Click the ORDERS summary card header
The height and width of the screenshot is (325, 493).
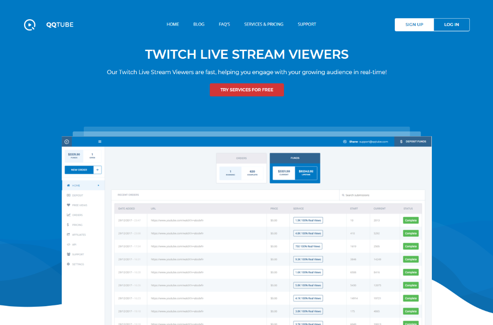(x=242, y=158)
